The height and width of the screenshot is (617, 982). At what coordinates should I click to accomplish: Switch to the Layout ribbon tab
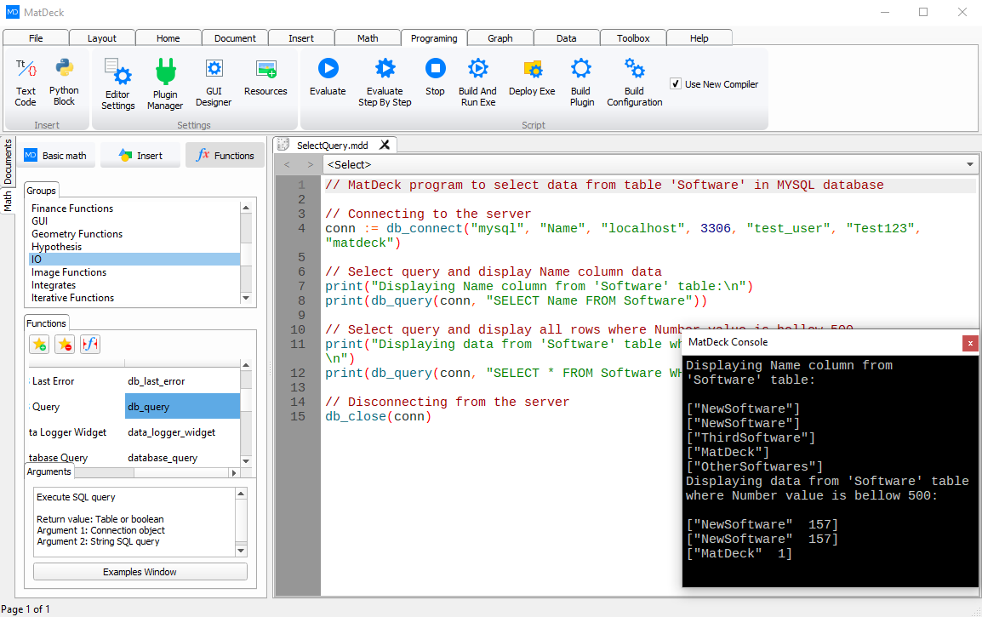[x=102, y=38]
